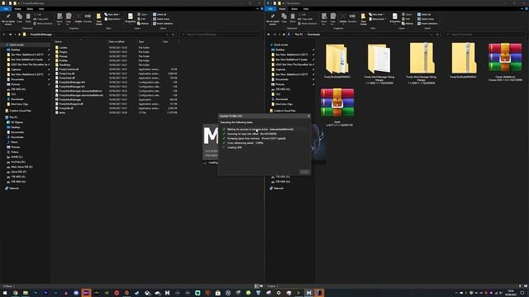Click Select all in Downloads window
Screen dimensions: 529x297
pos(424,15)
